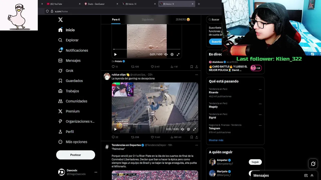Open Explorar search page

[x=68, y=40]
